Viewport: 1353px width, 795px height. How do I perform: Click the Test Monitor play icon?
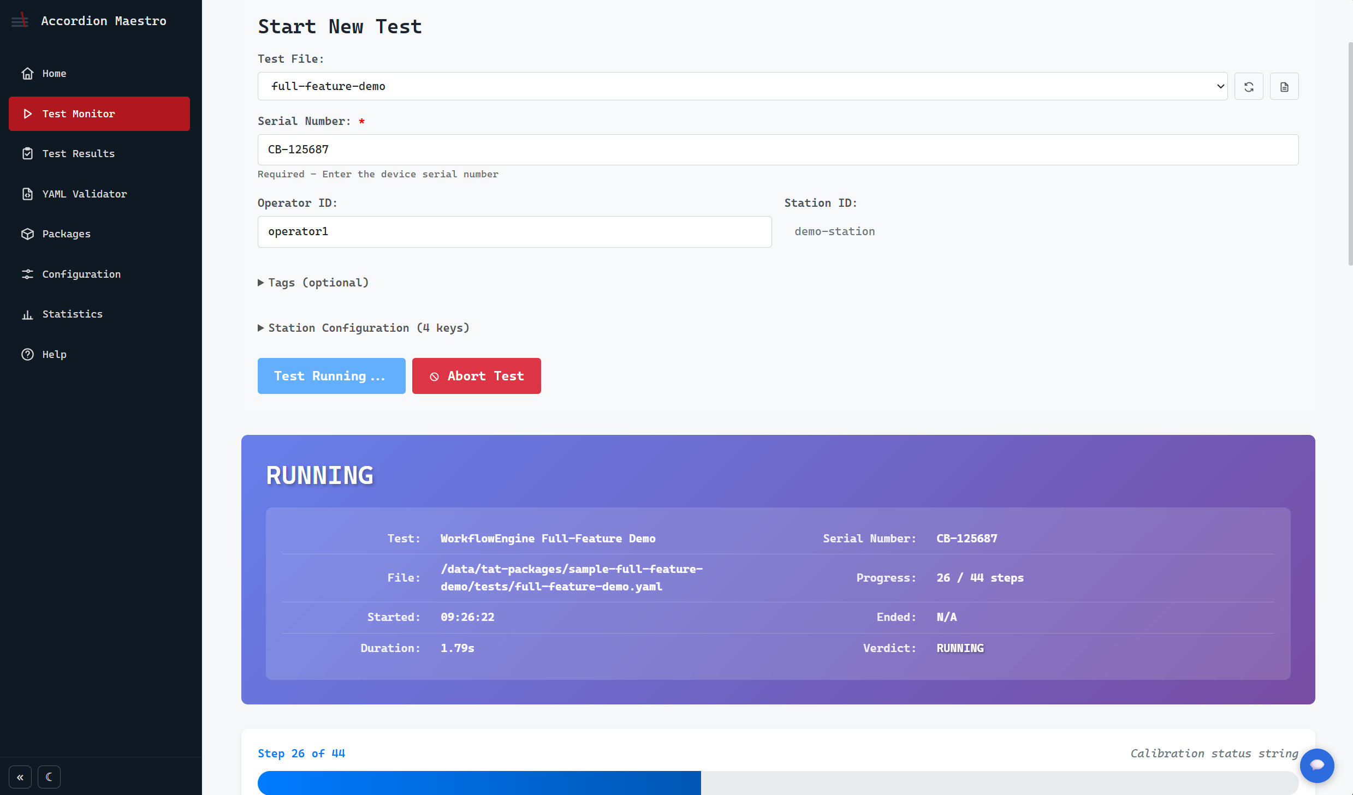[27, 113]
